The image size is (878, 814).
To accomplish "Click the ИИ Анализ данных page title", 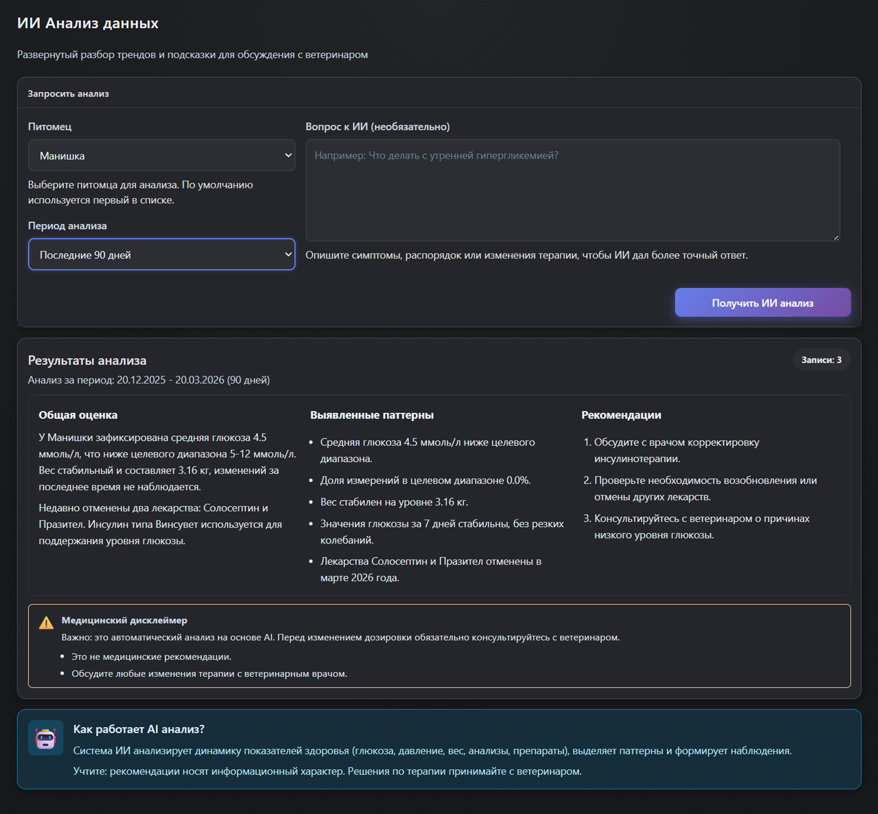I will point(88,23).
